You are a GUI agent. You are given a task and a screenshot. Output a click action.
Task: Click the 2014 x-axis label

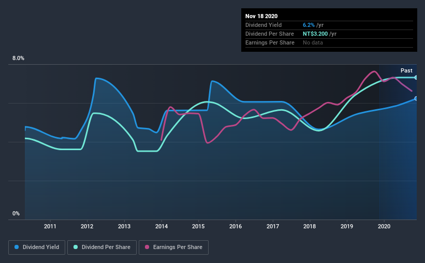click(162, 226)
